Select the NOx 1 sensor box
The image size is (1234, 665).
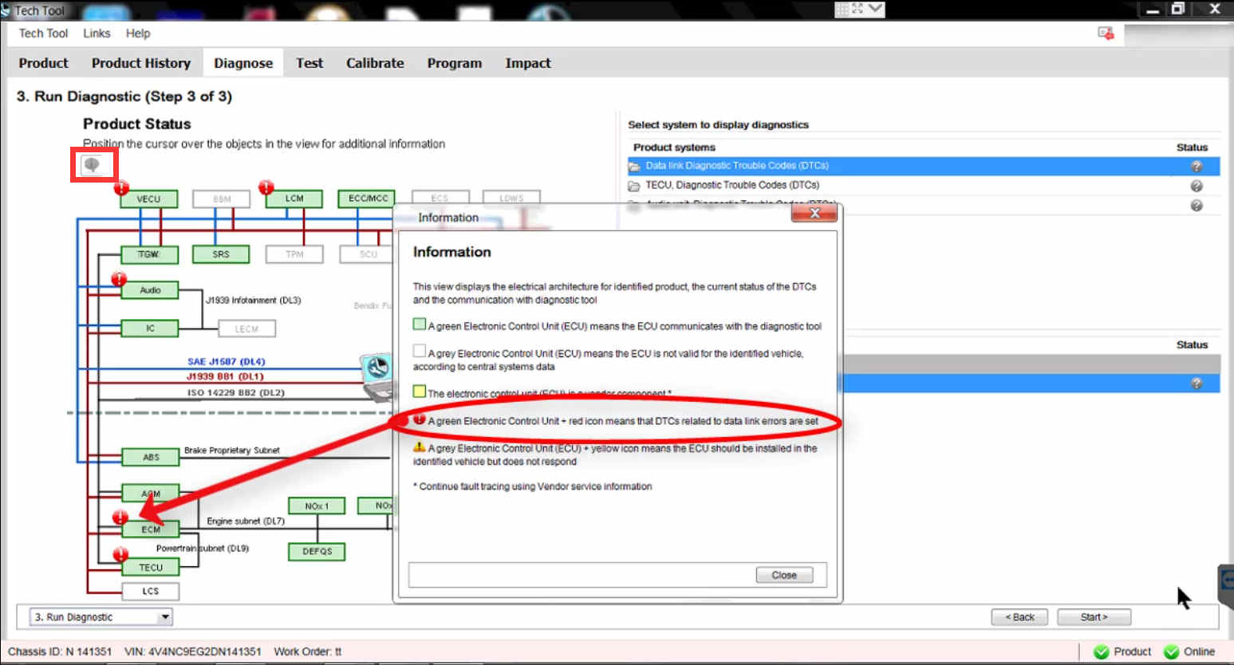coord(317,506)
